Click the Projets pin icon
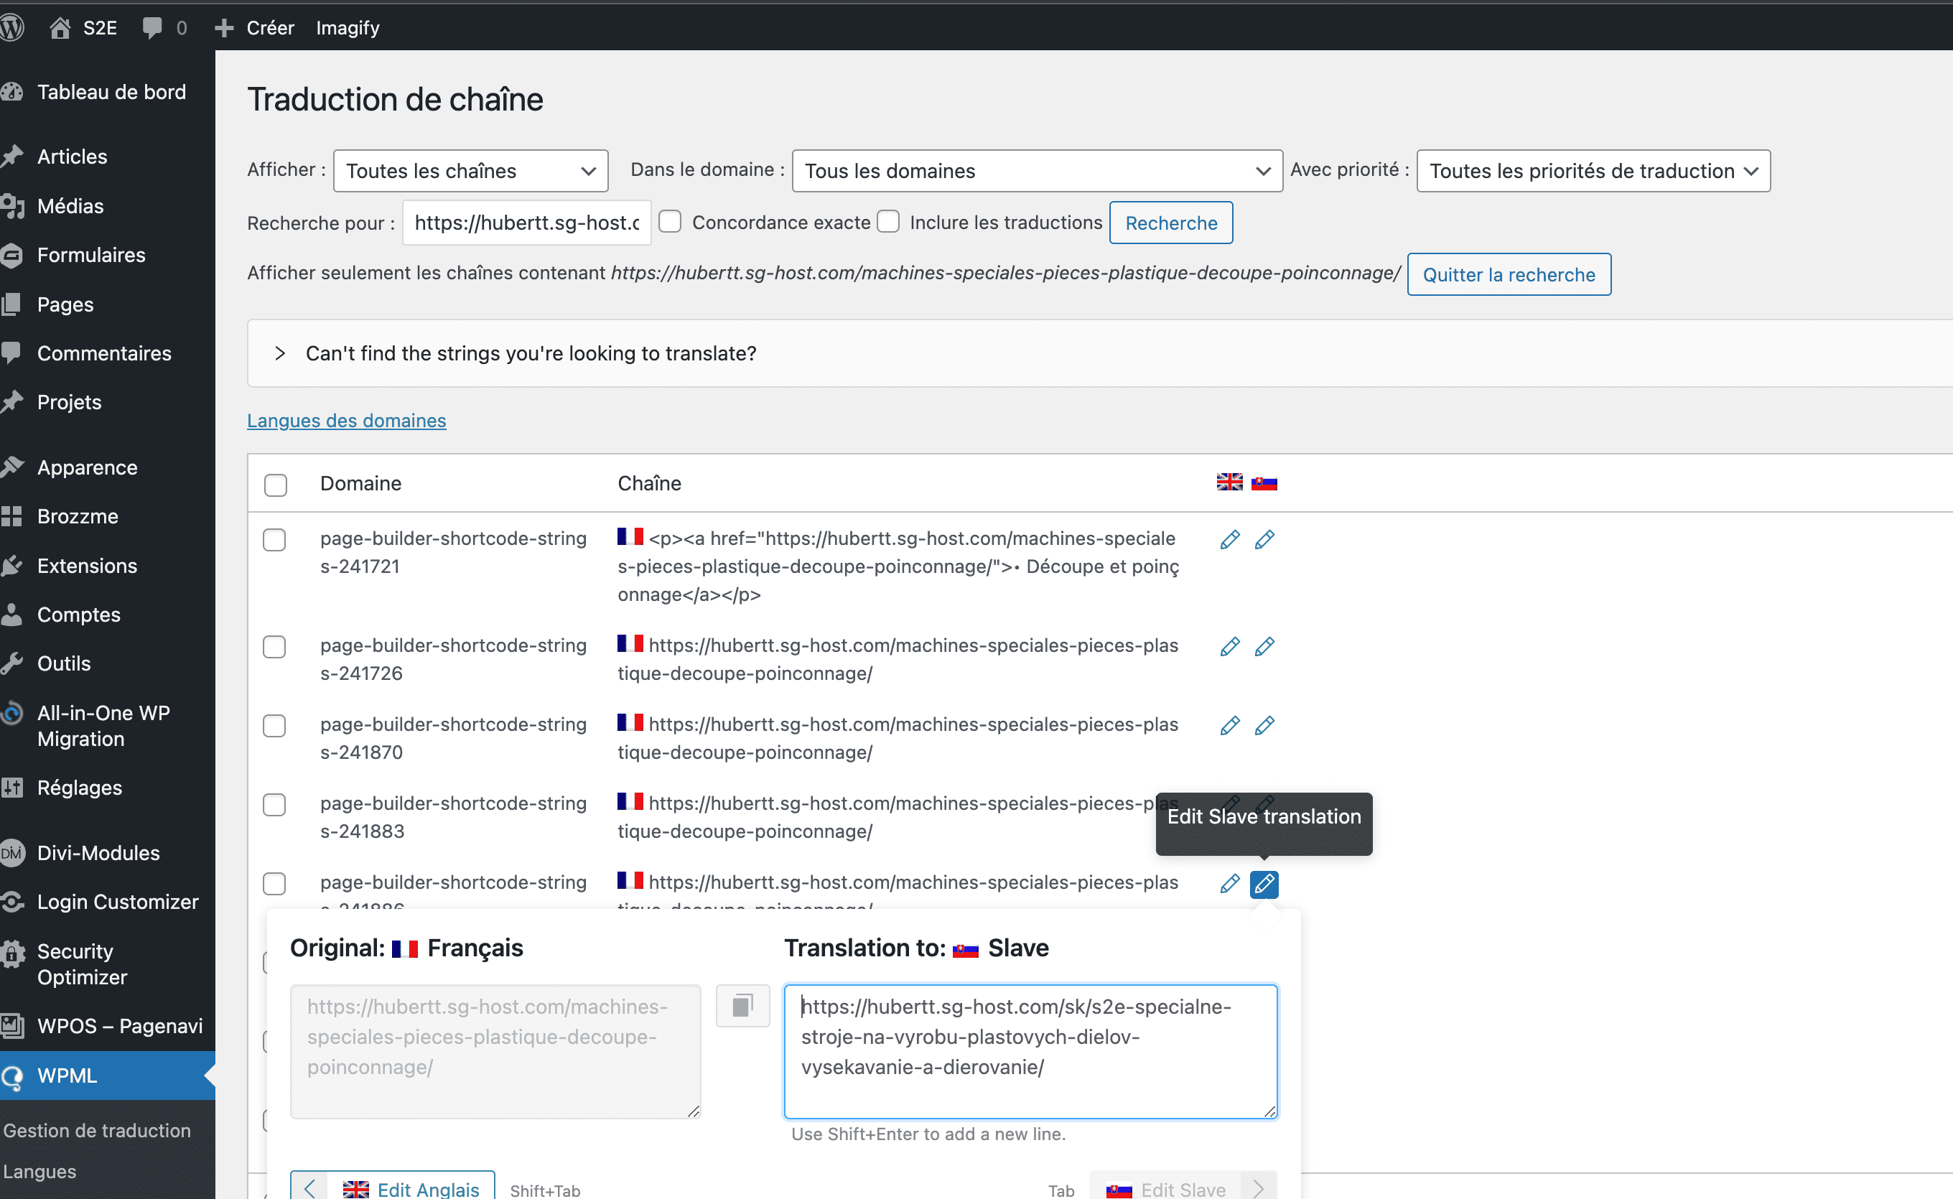This screenshot has height=1199, width=1953. coord(12,402)
